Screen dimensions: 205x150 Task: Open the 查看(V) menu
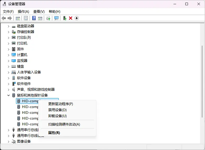tap(39, 12)
